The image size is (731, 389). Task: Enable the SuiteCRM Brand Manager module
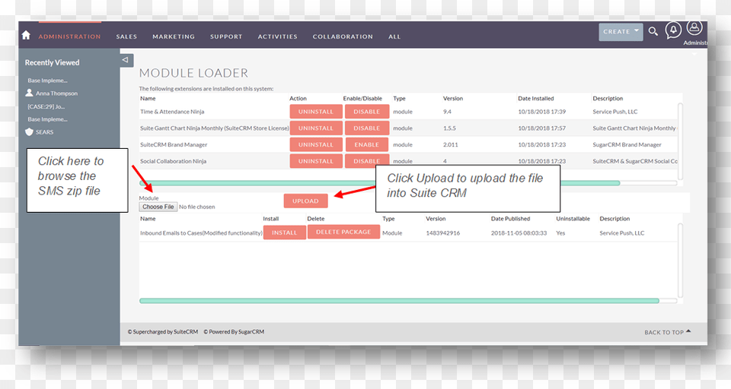[x=366, y=144]
